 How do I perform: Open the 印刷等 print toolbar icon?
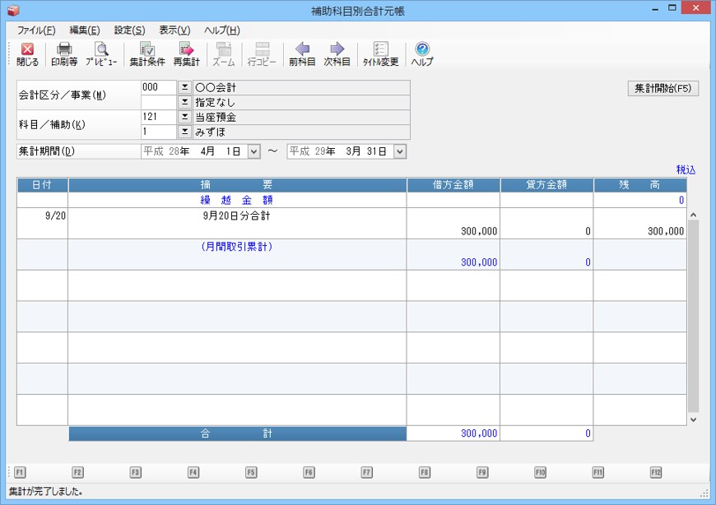[x=64, y=54]
